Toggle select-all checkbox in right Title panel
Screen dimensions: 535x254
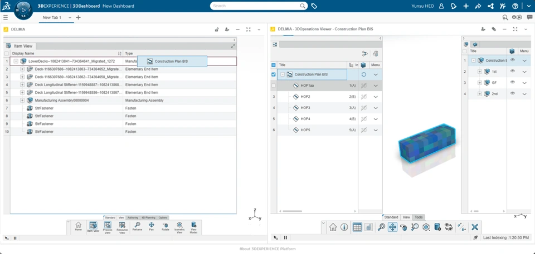(464, 51)
